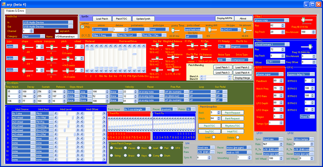Viewport: 323px width, 167px height.
Task: Click the Display Merge button
Action: (x=242, y=78)
